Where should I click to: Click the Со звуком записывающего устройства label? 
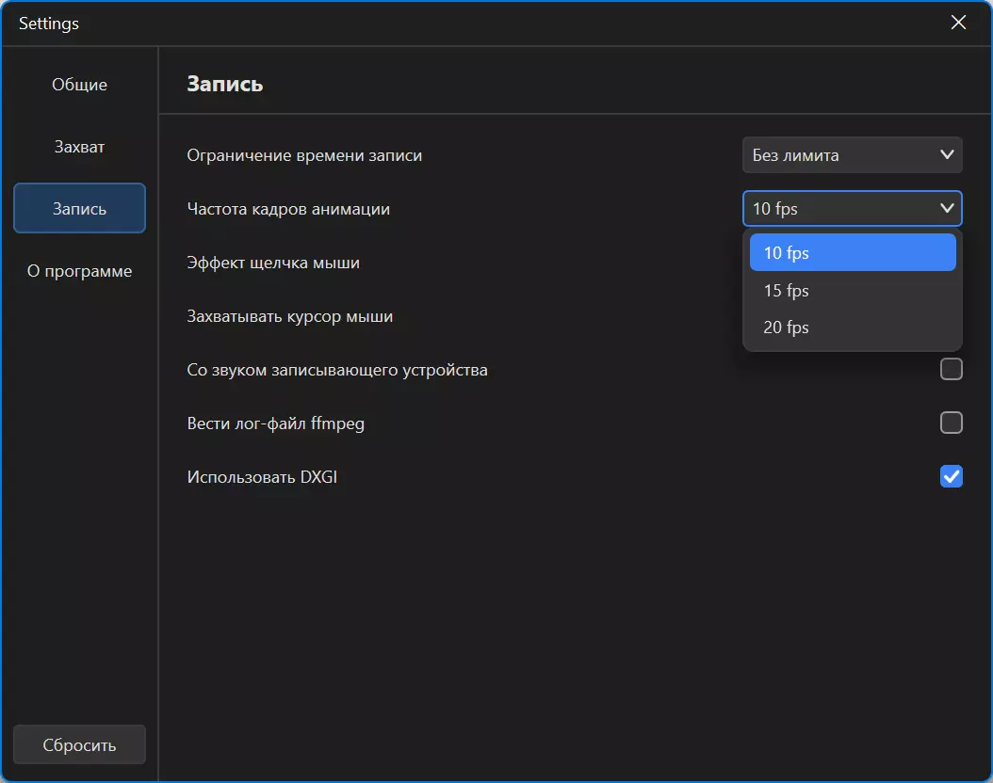pos(337,370)
